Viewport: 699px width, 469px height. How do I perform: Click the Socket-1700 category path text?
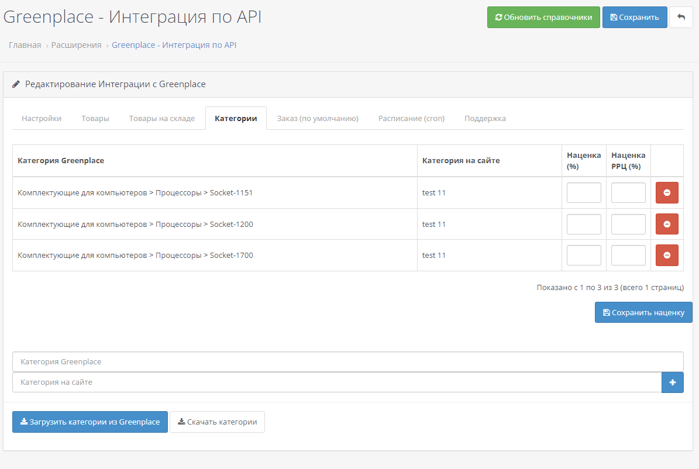(135, 256)
